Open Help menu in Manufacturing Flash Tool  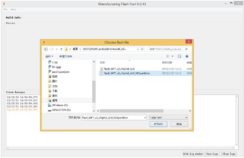tap(13, 10)
